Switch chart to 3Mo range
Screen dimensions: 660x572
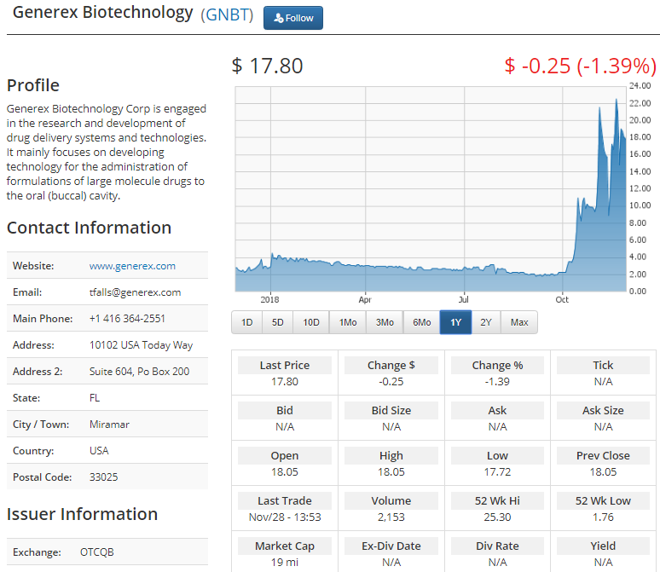(385, 322)
